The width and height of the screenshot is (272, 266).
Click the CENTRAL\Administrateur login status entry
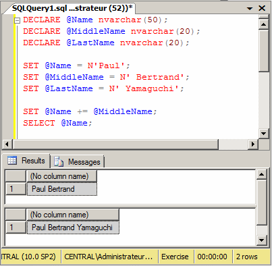click(109, 257)
